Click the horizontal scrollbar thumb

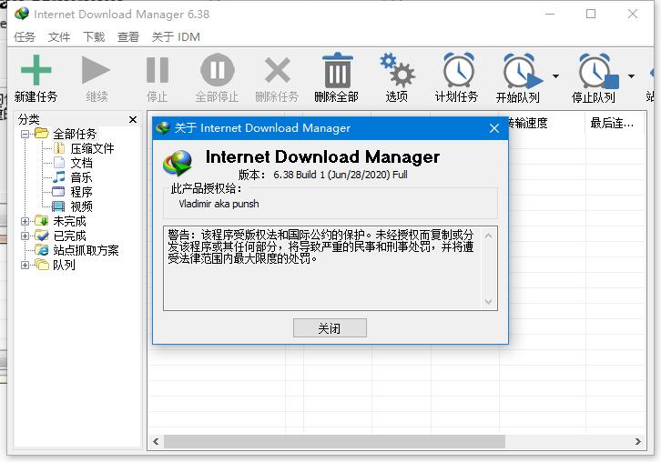coord(334,441)
